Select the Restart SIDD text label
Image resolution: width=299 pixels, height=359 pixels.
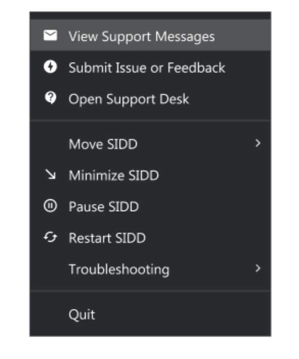[107, 238]
